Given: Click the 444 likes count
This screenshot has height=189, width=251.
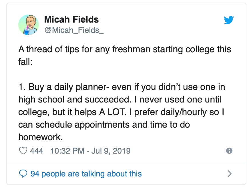Looking at the screenshot, I should (37, 151).
